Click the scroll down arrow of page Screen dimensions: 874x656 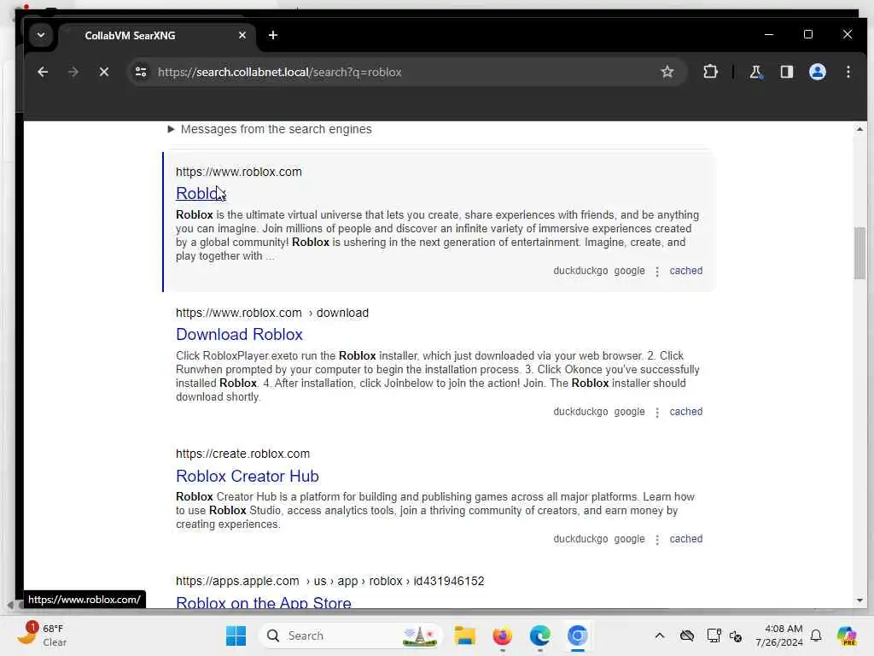click(859, 600)
